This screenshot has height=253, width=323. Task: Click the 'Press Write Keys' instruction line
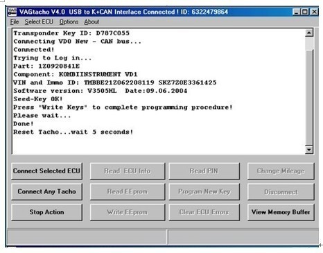tap(123, 107)
